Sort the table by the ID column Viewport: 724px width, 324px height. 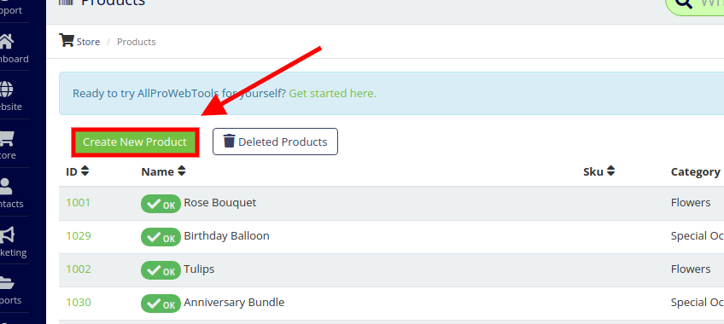coord(77,171)
